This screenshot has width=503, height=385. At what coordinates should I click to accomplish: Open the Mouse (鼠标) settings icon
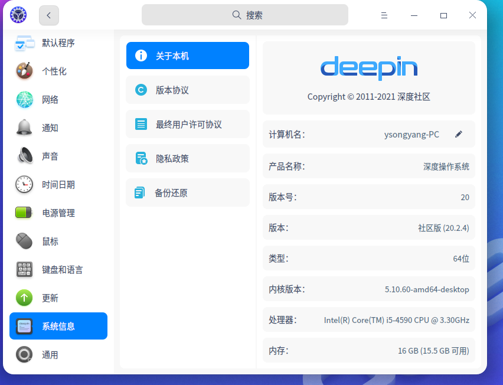(24, 242)
